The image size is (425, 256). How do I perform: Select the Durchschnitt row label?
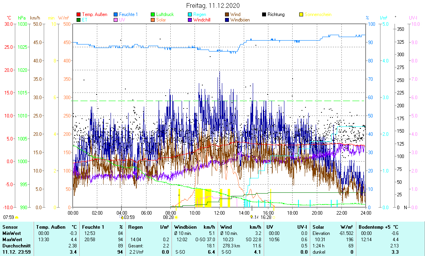click(15, 246)
